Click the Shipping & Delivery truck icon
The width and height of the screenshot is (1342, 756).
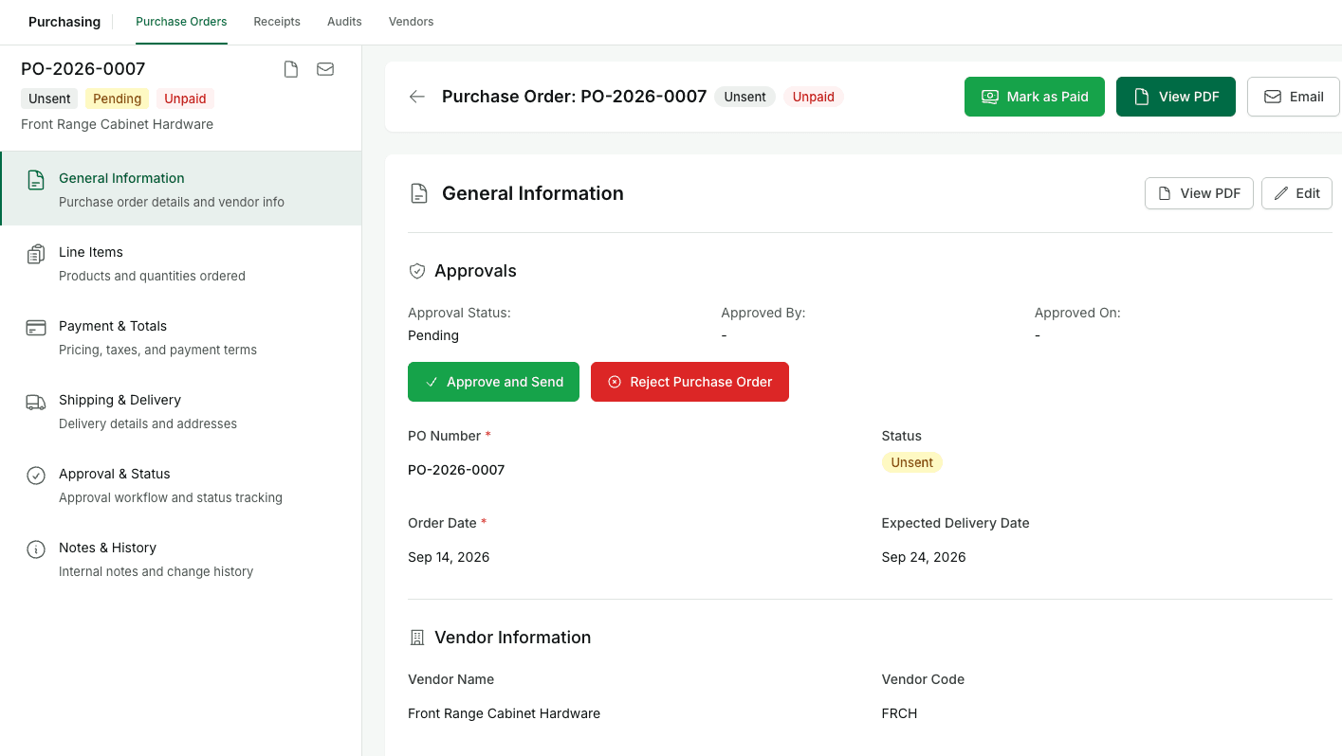(36, 402)
